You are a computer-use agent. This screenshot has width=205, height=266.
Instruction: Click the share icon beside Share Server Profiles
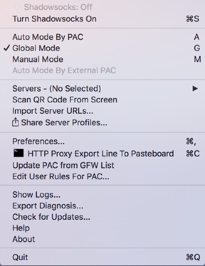15,122
